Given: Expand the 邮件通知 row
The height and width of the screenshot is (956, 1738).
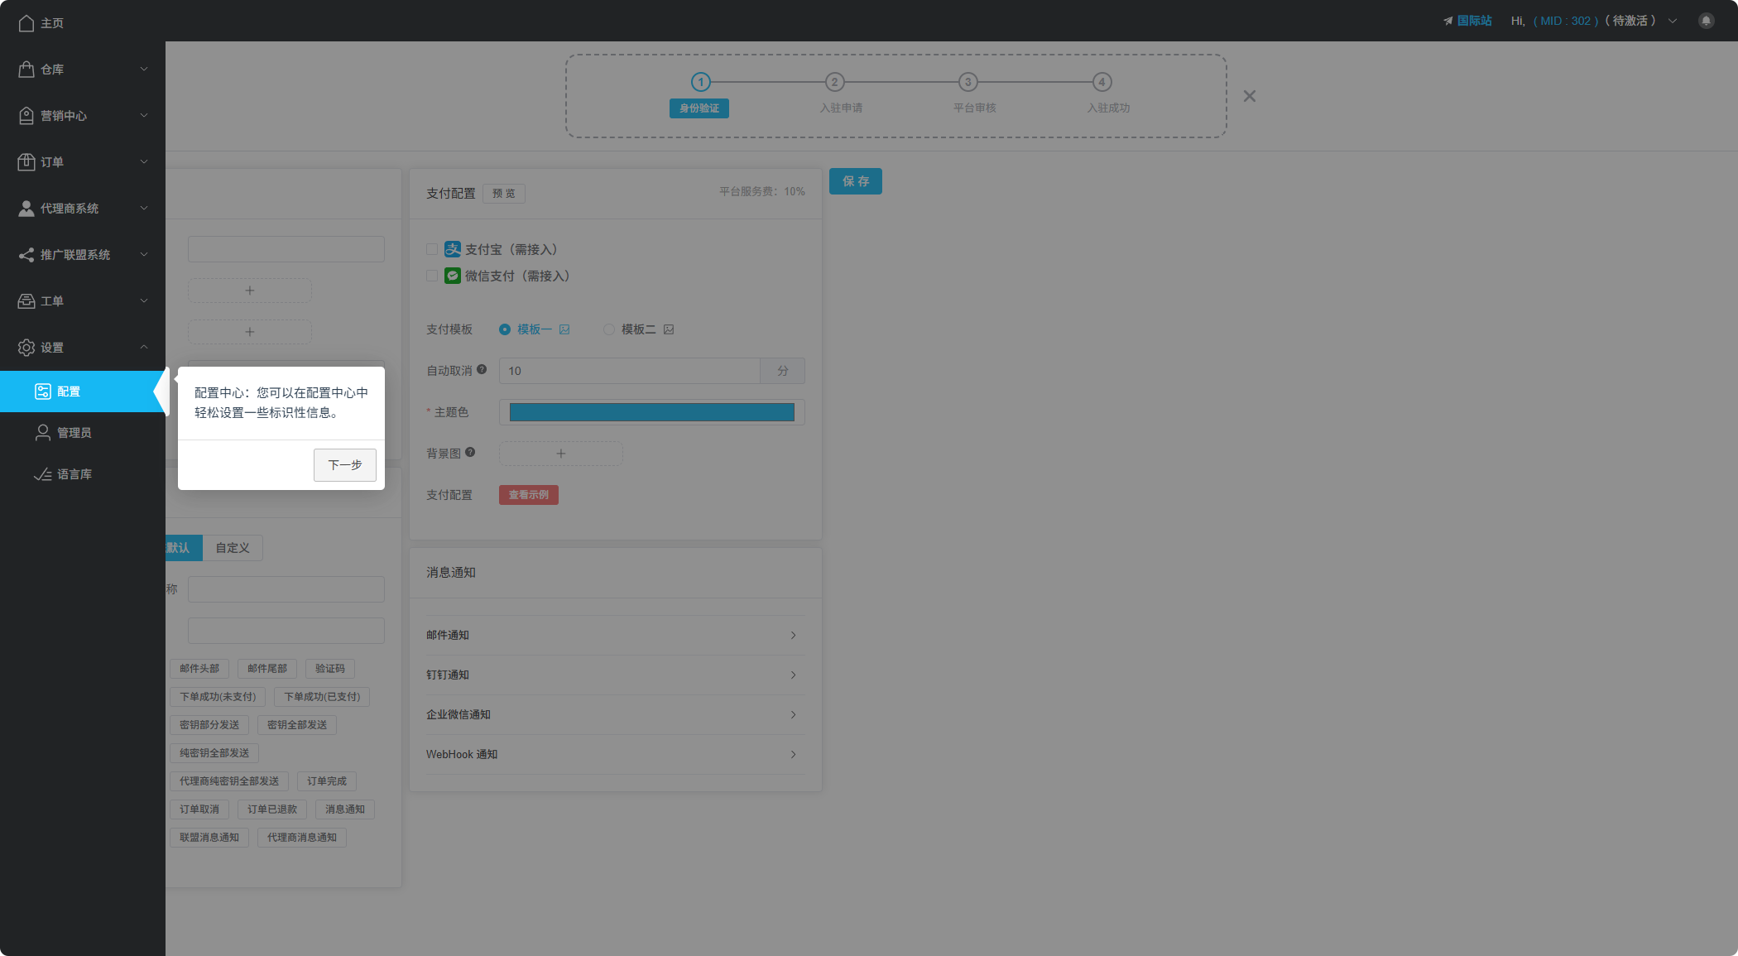Looking at the screenshot, I should (615, 636).
